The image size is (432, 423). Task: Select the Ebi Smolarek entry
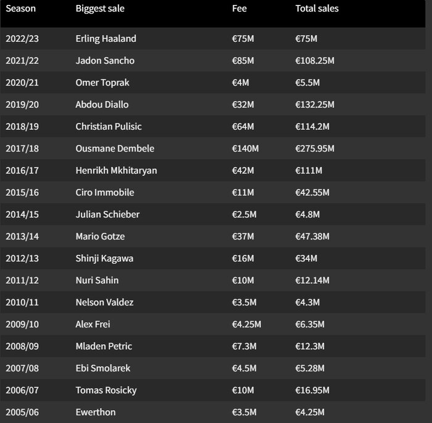[103, 368]
